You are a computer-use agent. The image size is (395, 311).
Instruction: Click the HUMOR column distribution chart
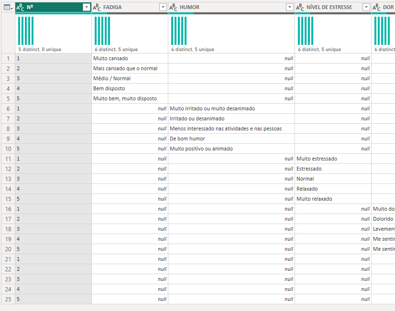(x=179, y=31)
